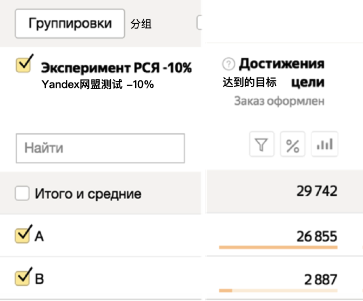The image size is (363, 301).
Task: Click the 26 855 value in row A
Action: 317,236
